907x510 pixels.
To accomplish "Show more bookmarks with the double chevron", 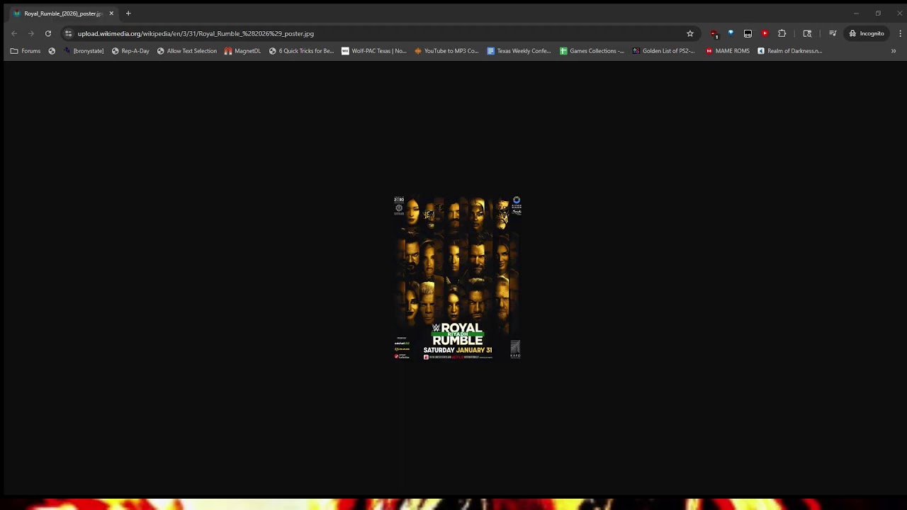I will 894,51.
